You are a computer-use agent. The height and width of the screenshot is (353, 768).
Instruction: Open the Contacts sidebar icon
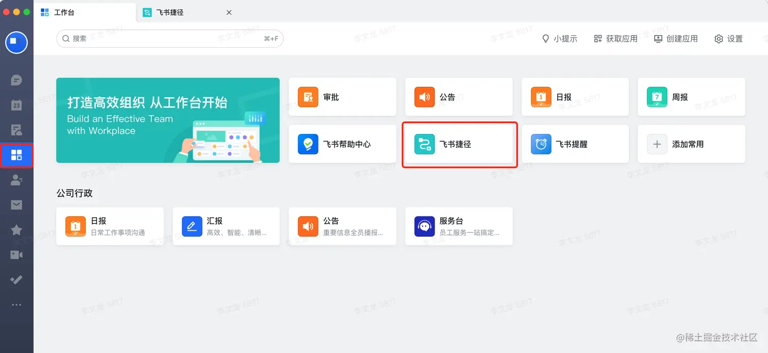point(16,180)
